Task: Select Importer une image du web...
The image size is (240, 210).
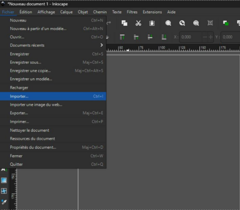Action: [53, 105]
